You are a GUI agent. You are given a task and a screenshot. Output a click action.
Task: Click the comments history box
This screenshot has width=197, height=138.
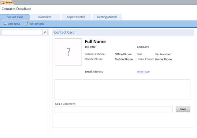pyautogui.click(x=122, y=90)
